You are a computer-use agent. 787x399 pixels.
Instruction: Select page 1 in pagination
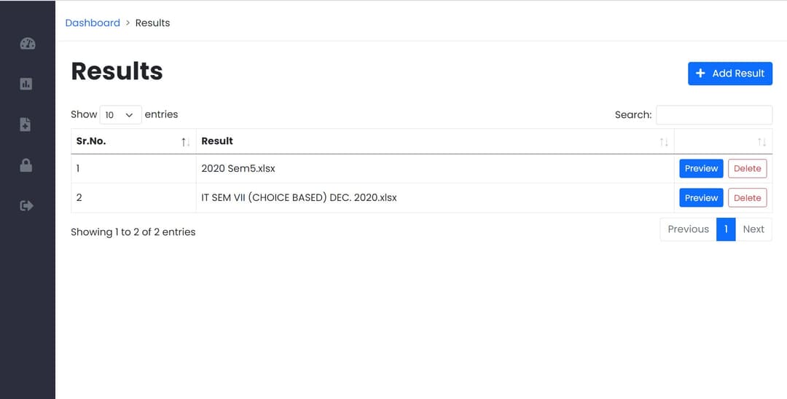coord(726,229)
